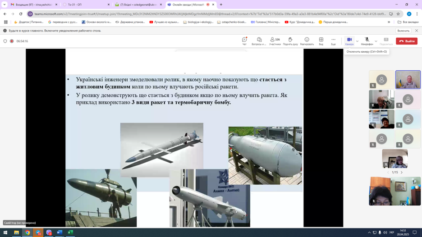Open Word from the taskbar

pyautogui.click(x=60, y=232)
